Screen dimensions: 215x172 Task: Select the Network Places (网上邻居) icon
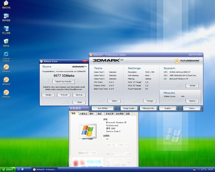6,29
